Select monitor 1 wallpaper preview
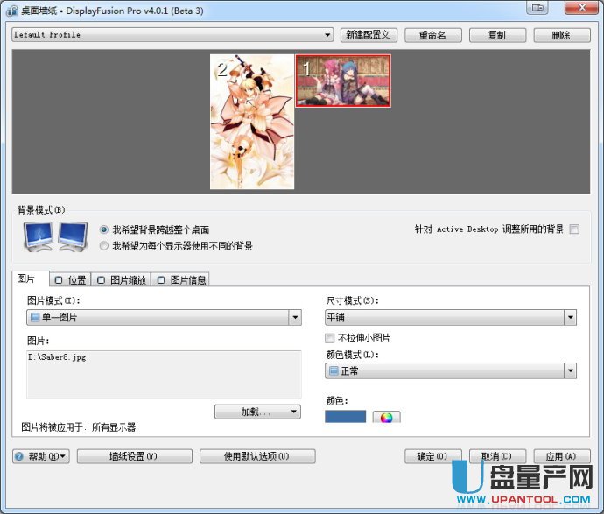The height and width of the screenshot is (514, 604). click(x=343, y=81)
